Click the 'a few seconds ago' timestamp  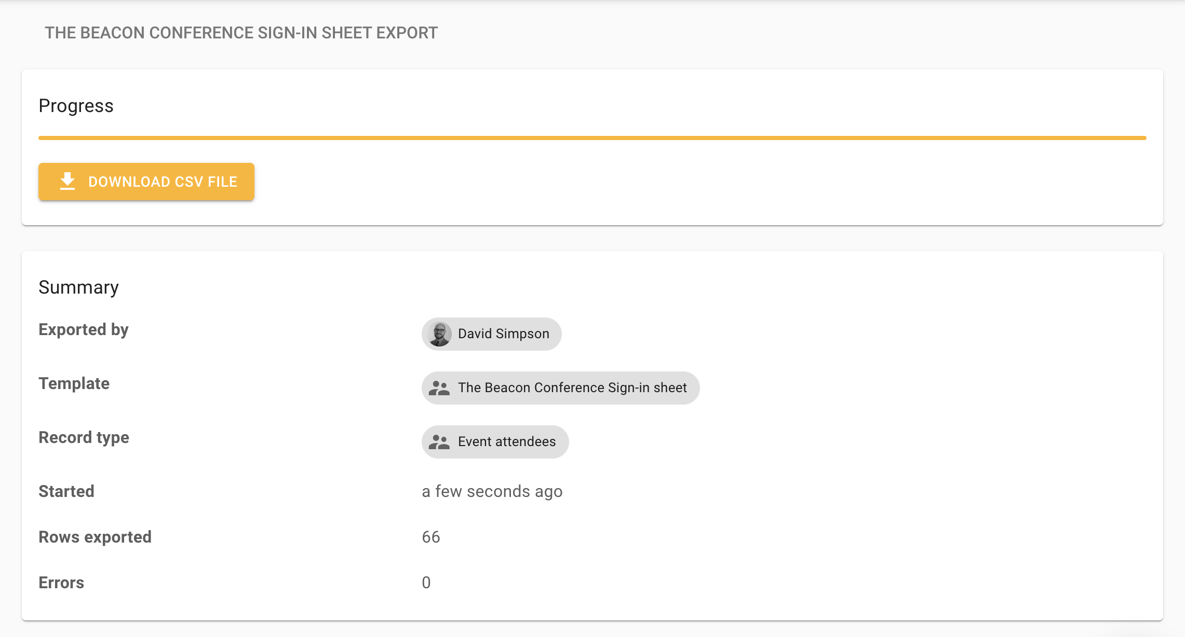[x=492, y=491]
